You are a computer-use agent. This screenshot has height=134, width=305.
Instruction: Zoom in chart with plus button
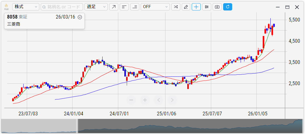click(x=145, y=100)
